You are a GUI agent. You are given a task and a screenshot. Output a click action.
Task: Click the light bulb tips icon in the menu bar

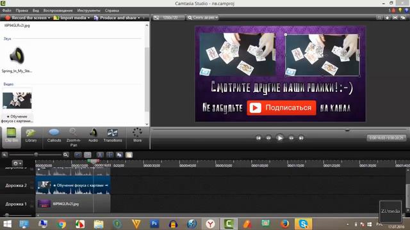[400, 10]
